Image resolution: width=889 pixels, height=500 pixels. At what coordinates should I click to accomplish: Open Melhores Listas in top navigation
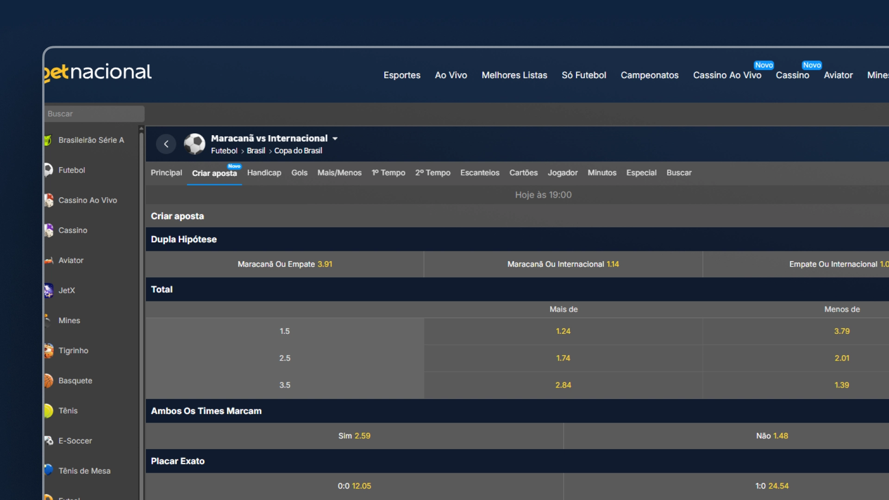coord(514,75)
